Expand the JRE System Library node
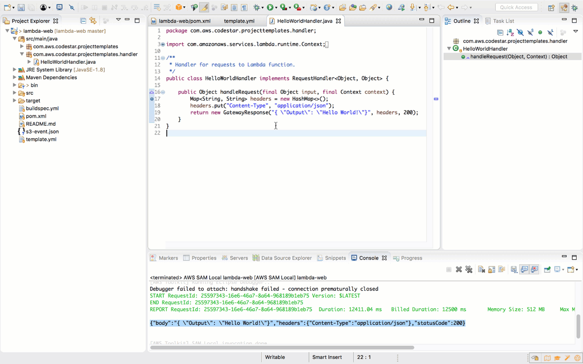This screenshot has height=364, width=583. [14, 70]
